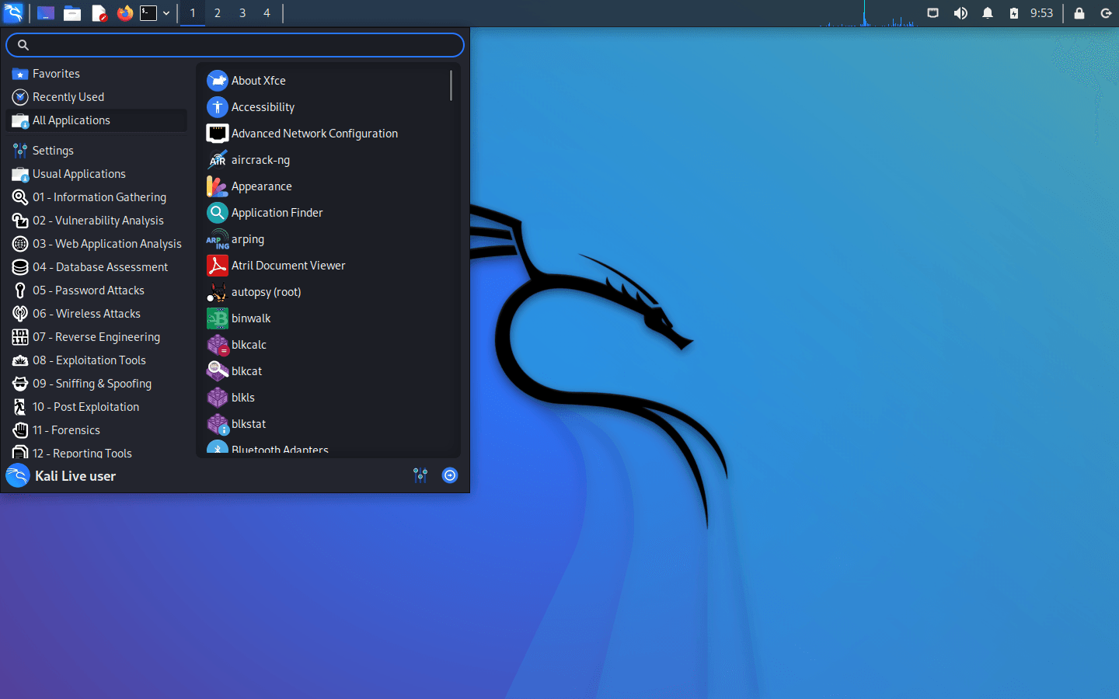This screenshot has width=1119, height=699.
Task: Launch Firefox from the top panel
Action: tap(124, 13)
